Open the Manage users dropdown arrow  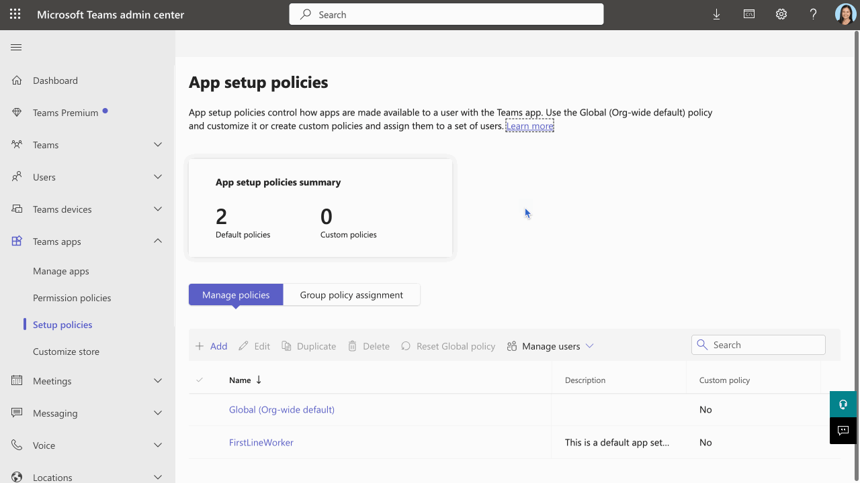pyautogui.click(x=590, y=346)
